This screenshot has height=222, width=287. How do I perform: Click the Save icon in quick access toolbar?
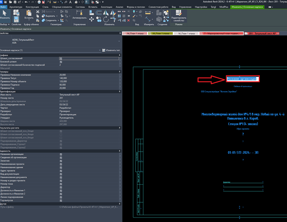pyautogui.click(x=15, y=2)
